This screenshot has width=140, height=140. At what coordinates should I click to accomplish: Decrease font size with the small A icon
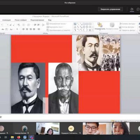(x=14, y=25)
